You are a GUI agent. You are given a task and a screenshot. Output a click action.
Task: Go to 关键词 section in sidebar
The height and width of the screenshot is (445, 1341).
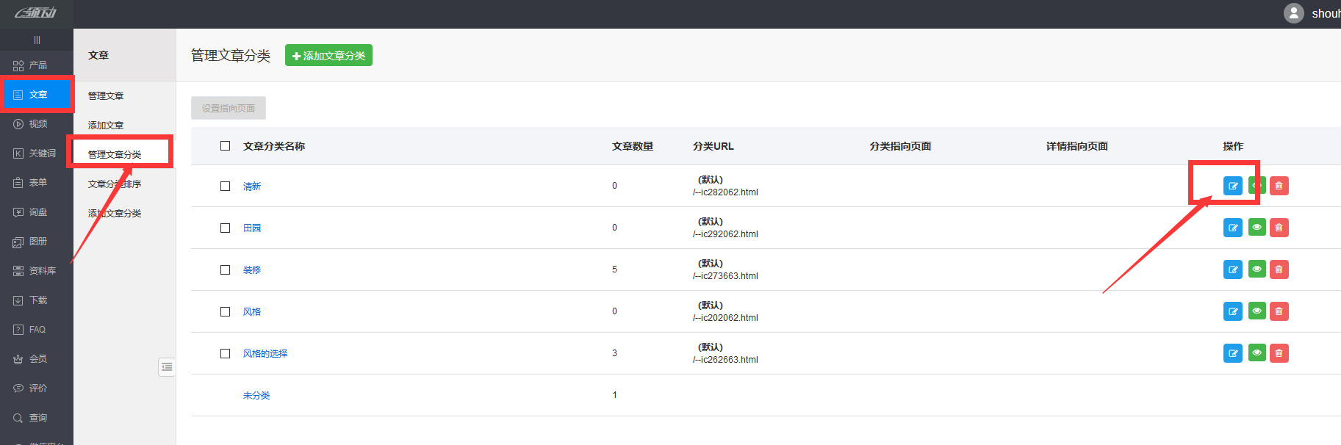[37, 153]
